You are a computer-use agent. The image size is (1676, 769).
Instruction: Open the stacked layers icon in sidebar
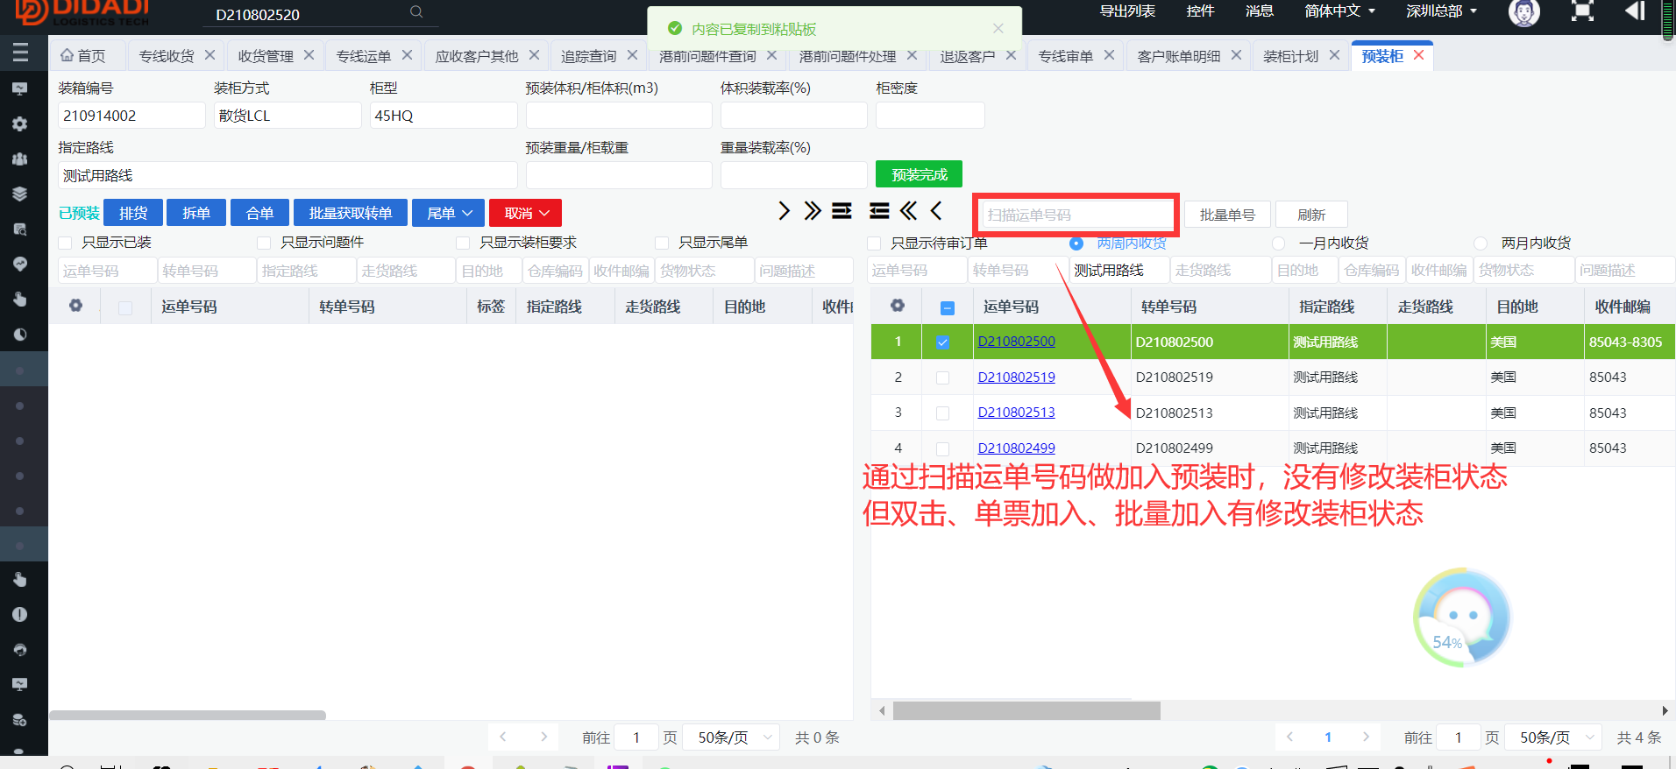pos(19,194)
